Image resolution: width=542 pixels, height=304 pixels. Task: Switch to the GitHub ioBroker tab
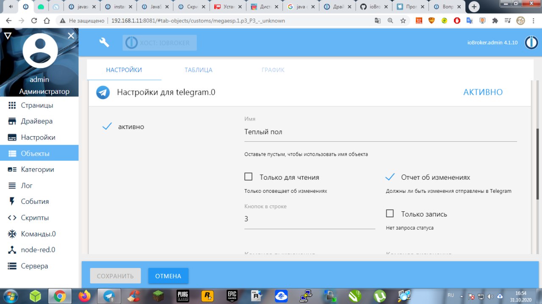tap(374, 7)
